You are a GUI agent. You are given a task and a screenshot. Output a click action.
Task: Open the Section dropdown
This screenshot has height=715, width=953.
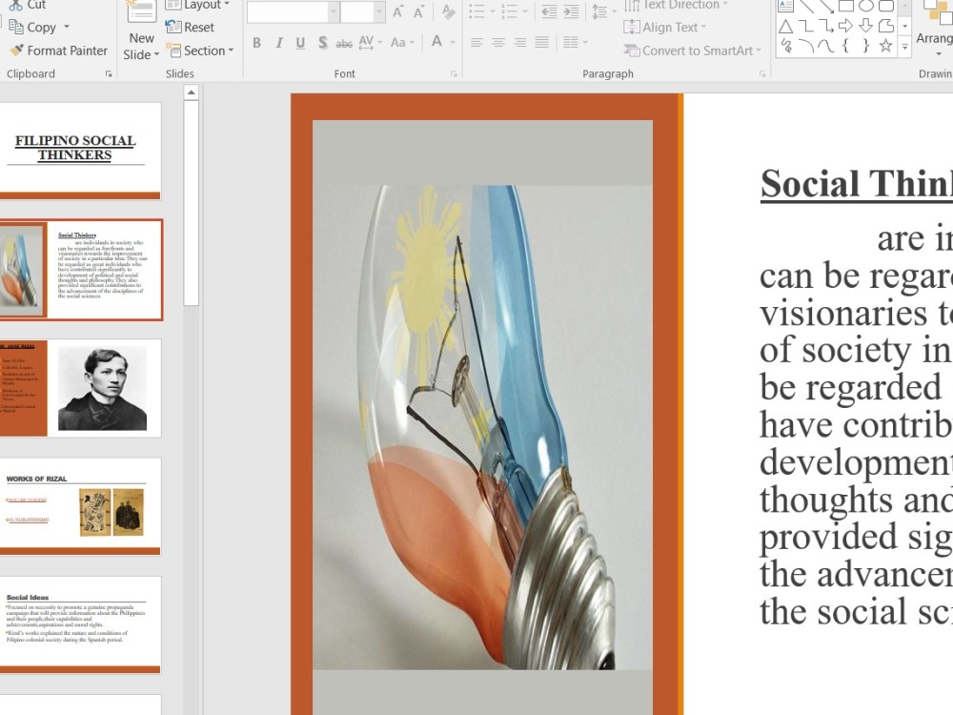coord(200,51)
